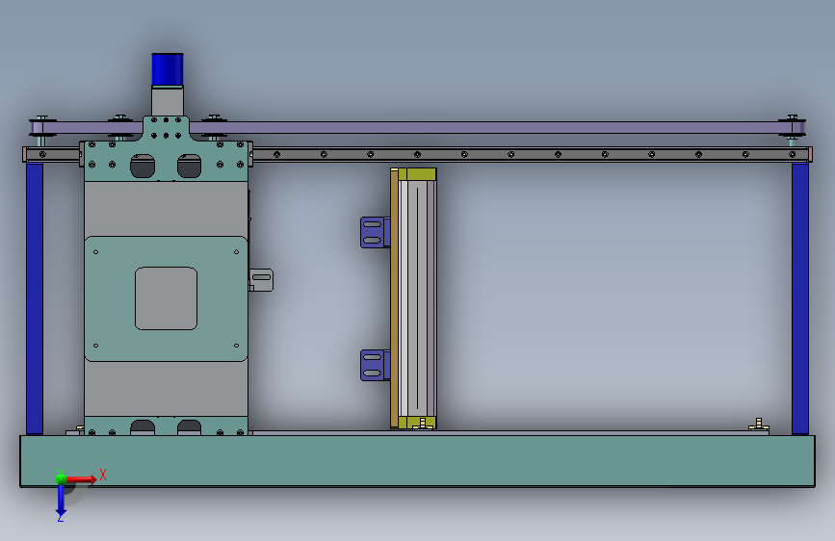The height and width of the screenshot is (541, 835).
Task: Select the upper blue mounting bracket of the cylinder
Action: [x=375, y=232]
